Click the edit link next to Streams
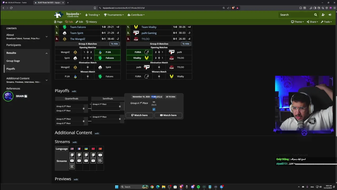 (x=75, y=142)
